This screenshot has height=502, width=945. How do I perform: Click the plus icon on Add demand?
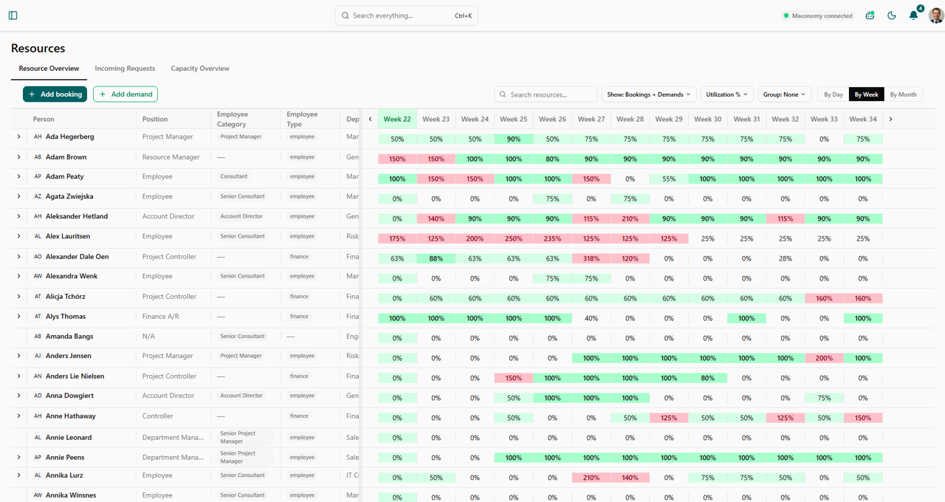[103, 94]
